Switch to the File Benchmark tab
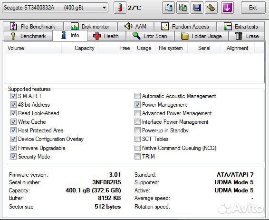269x220 pixels. point(33,27)
